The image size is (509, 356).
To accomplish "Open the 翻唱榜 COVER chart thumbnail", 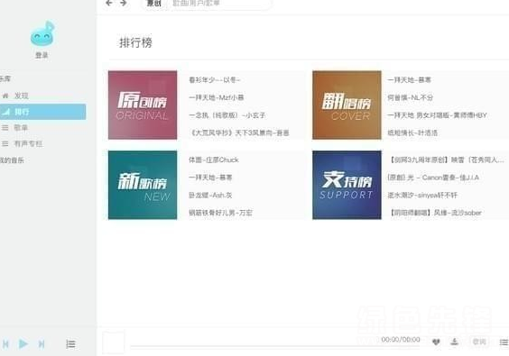I will click(x=347, y=105).
